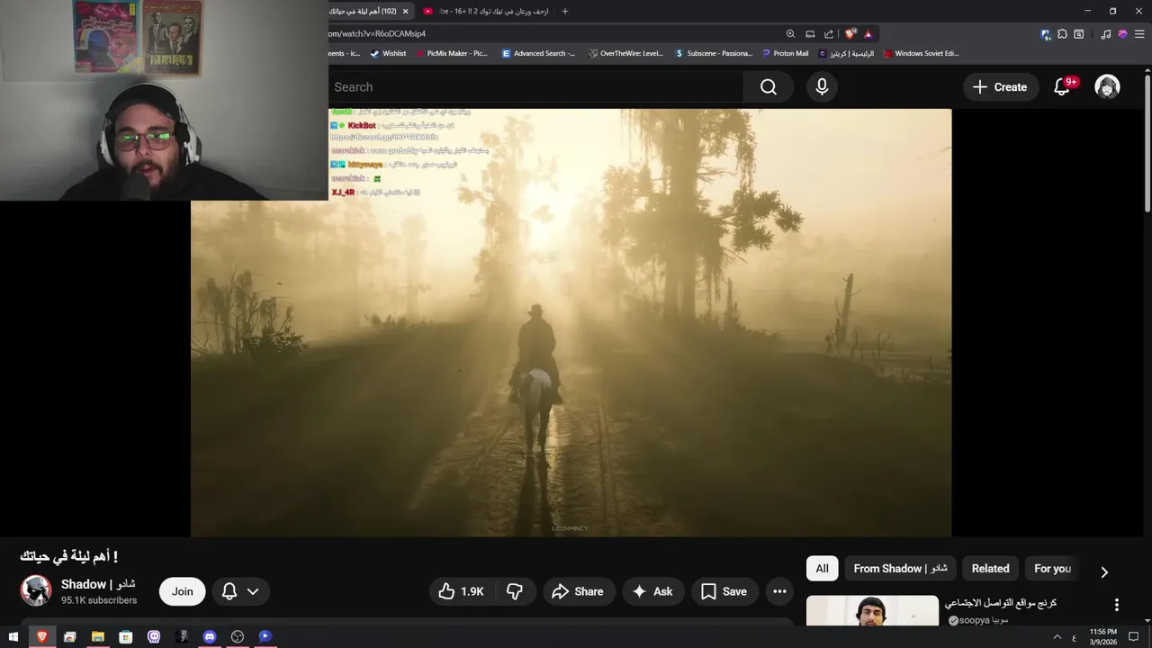The width and height of the screenshot is (1152, 648).
Task: Activate voice search microphone
Action: [821, 86]
